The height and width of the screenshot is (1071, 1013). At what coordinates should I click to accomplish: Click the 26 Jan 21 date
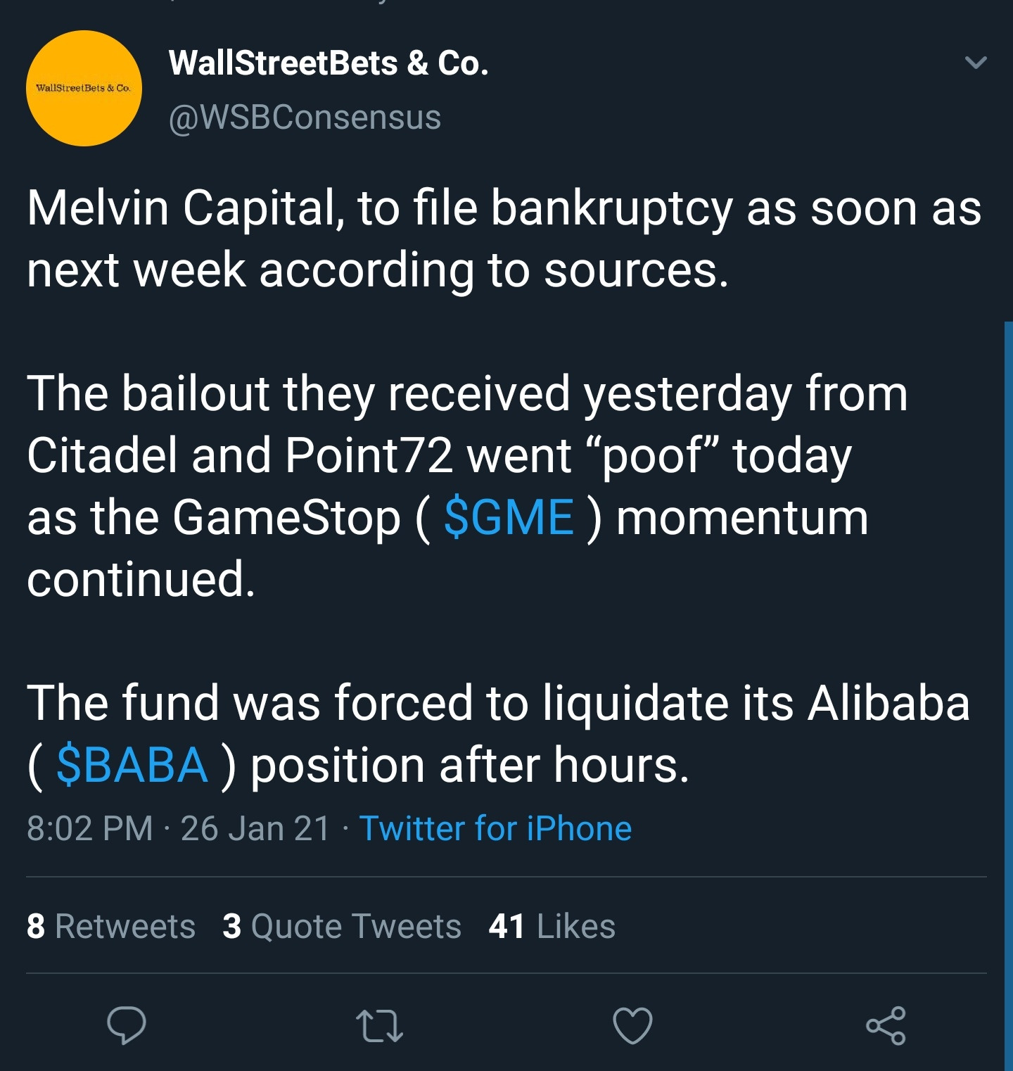255,828
